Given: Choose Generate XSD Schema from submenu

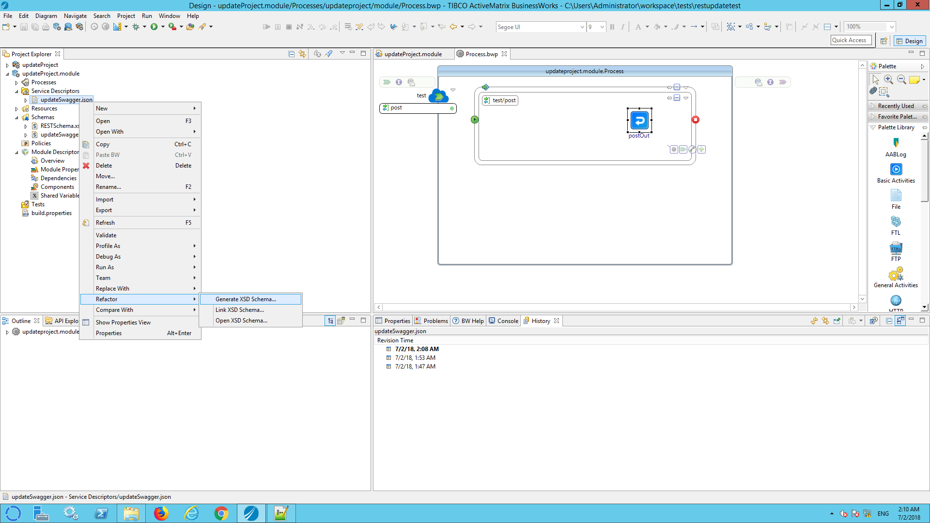Looking at the screenshot, I should click(251, 299).
